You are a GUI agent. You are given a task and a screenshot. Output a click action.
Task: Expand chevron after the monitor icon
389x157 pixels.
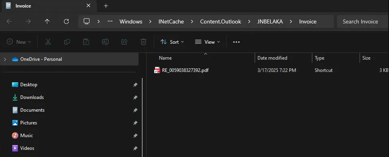tap(99, 21)
